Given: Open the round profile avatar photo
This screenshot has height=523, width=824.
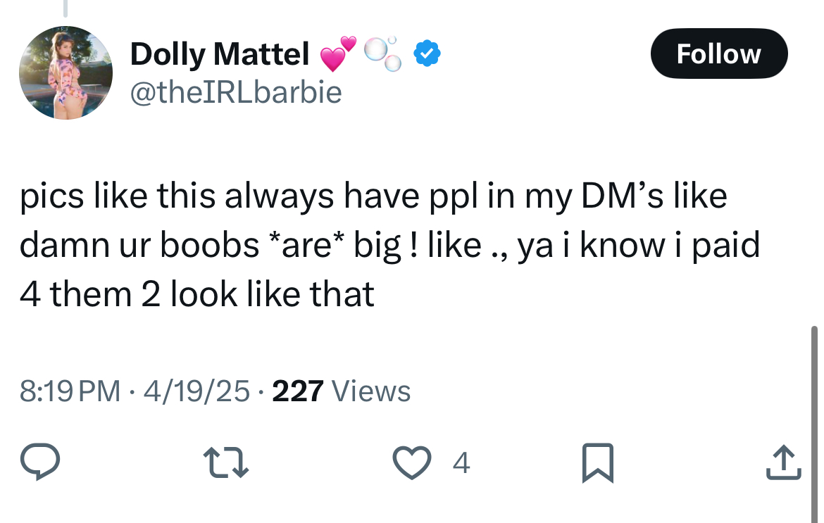Looking at the screenshot, I should [65, 73].
